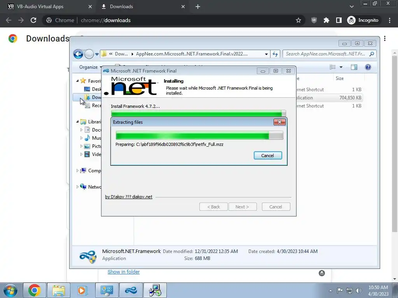Viewport: 398px width, 298px height.
Task: Click the Chrome downloads page scrollbar
Action: click(x=395, y=144)
